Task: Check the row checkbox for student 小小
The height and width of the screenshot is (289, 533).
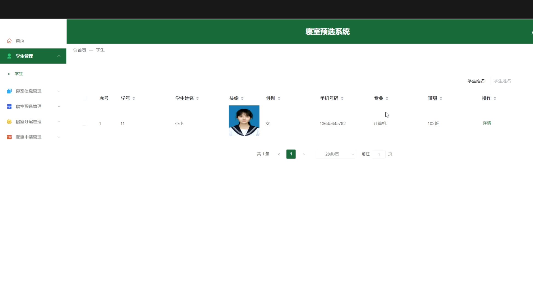Action: pos(84,123)
